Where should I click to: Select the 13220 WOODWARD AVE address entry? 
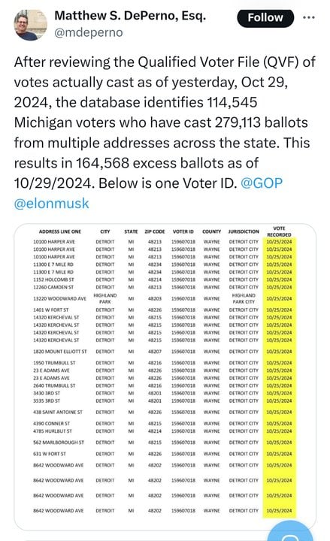pyautogui.click(x=59, y=298)
